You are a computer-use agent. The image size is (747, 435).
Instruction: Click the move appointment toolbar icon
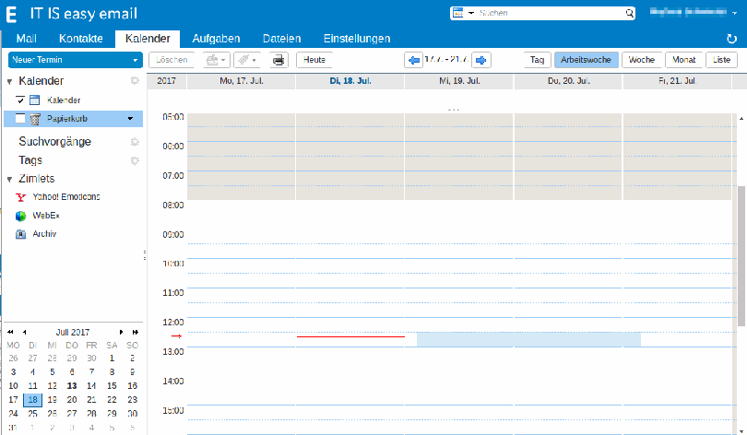[x=217, y=60]
